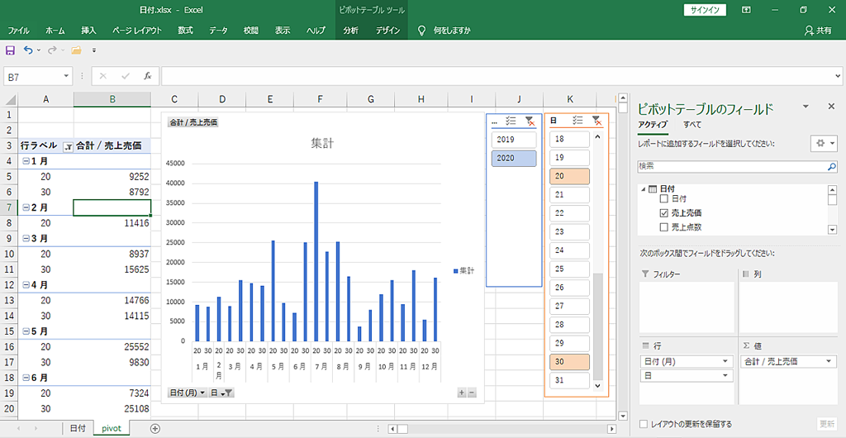
Task: Uncheck the 売上売価 field checkbox
Action: pyautogui.click(x=664, y=213)
